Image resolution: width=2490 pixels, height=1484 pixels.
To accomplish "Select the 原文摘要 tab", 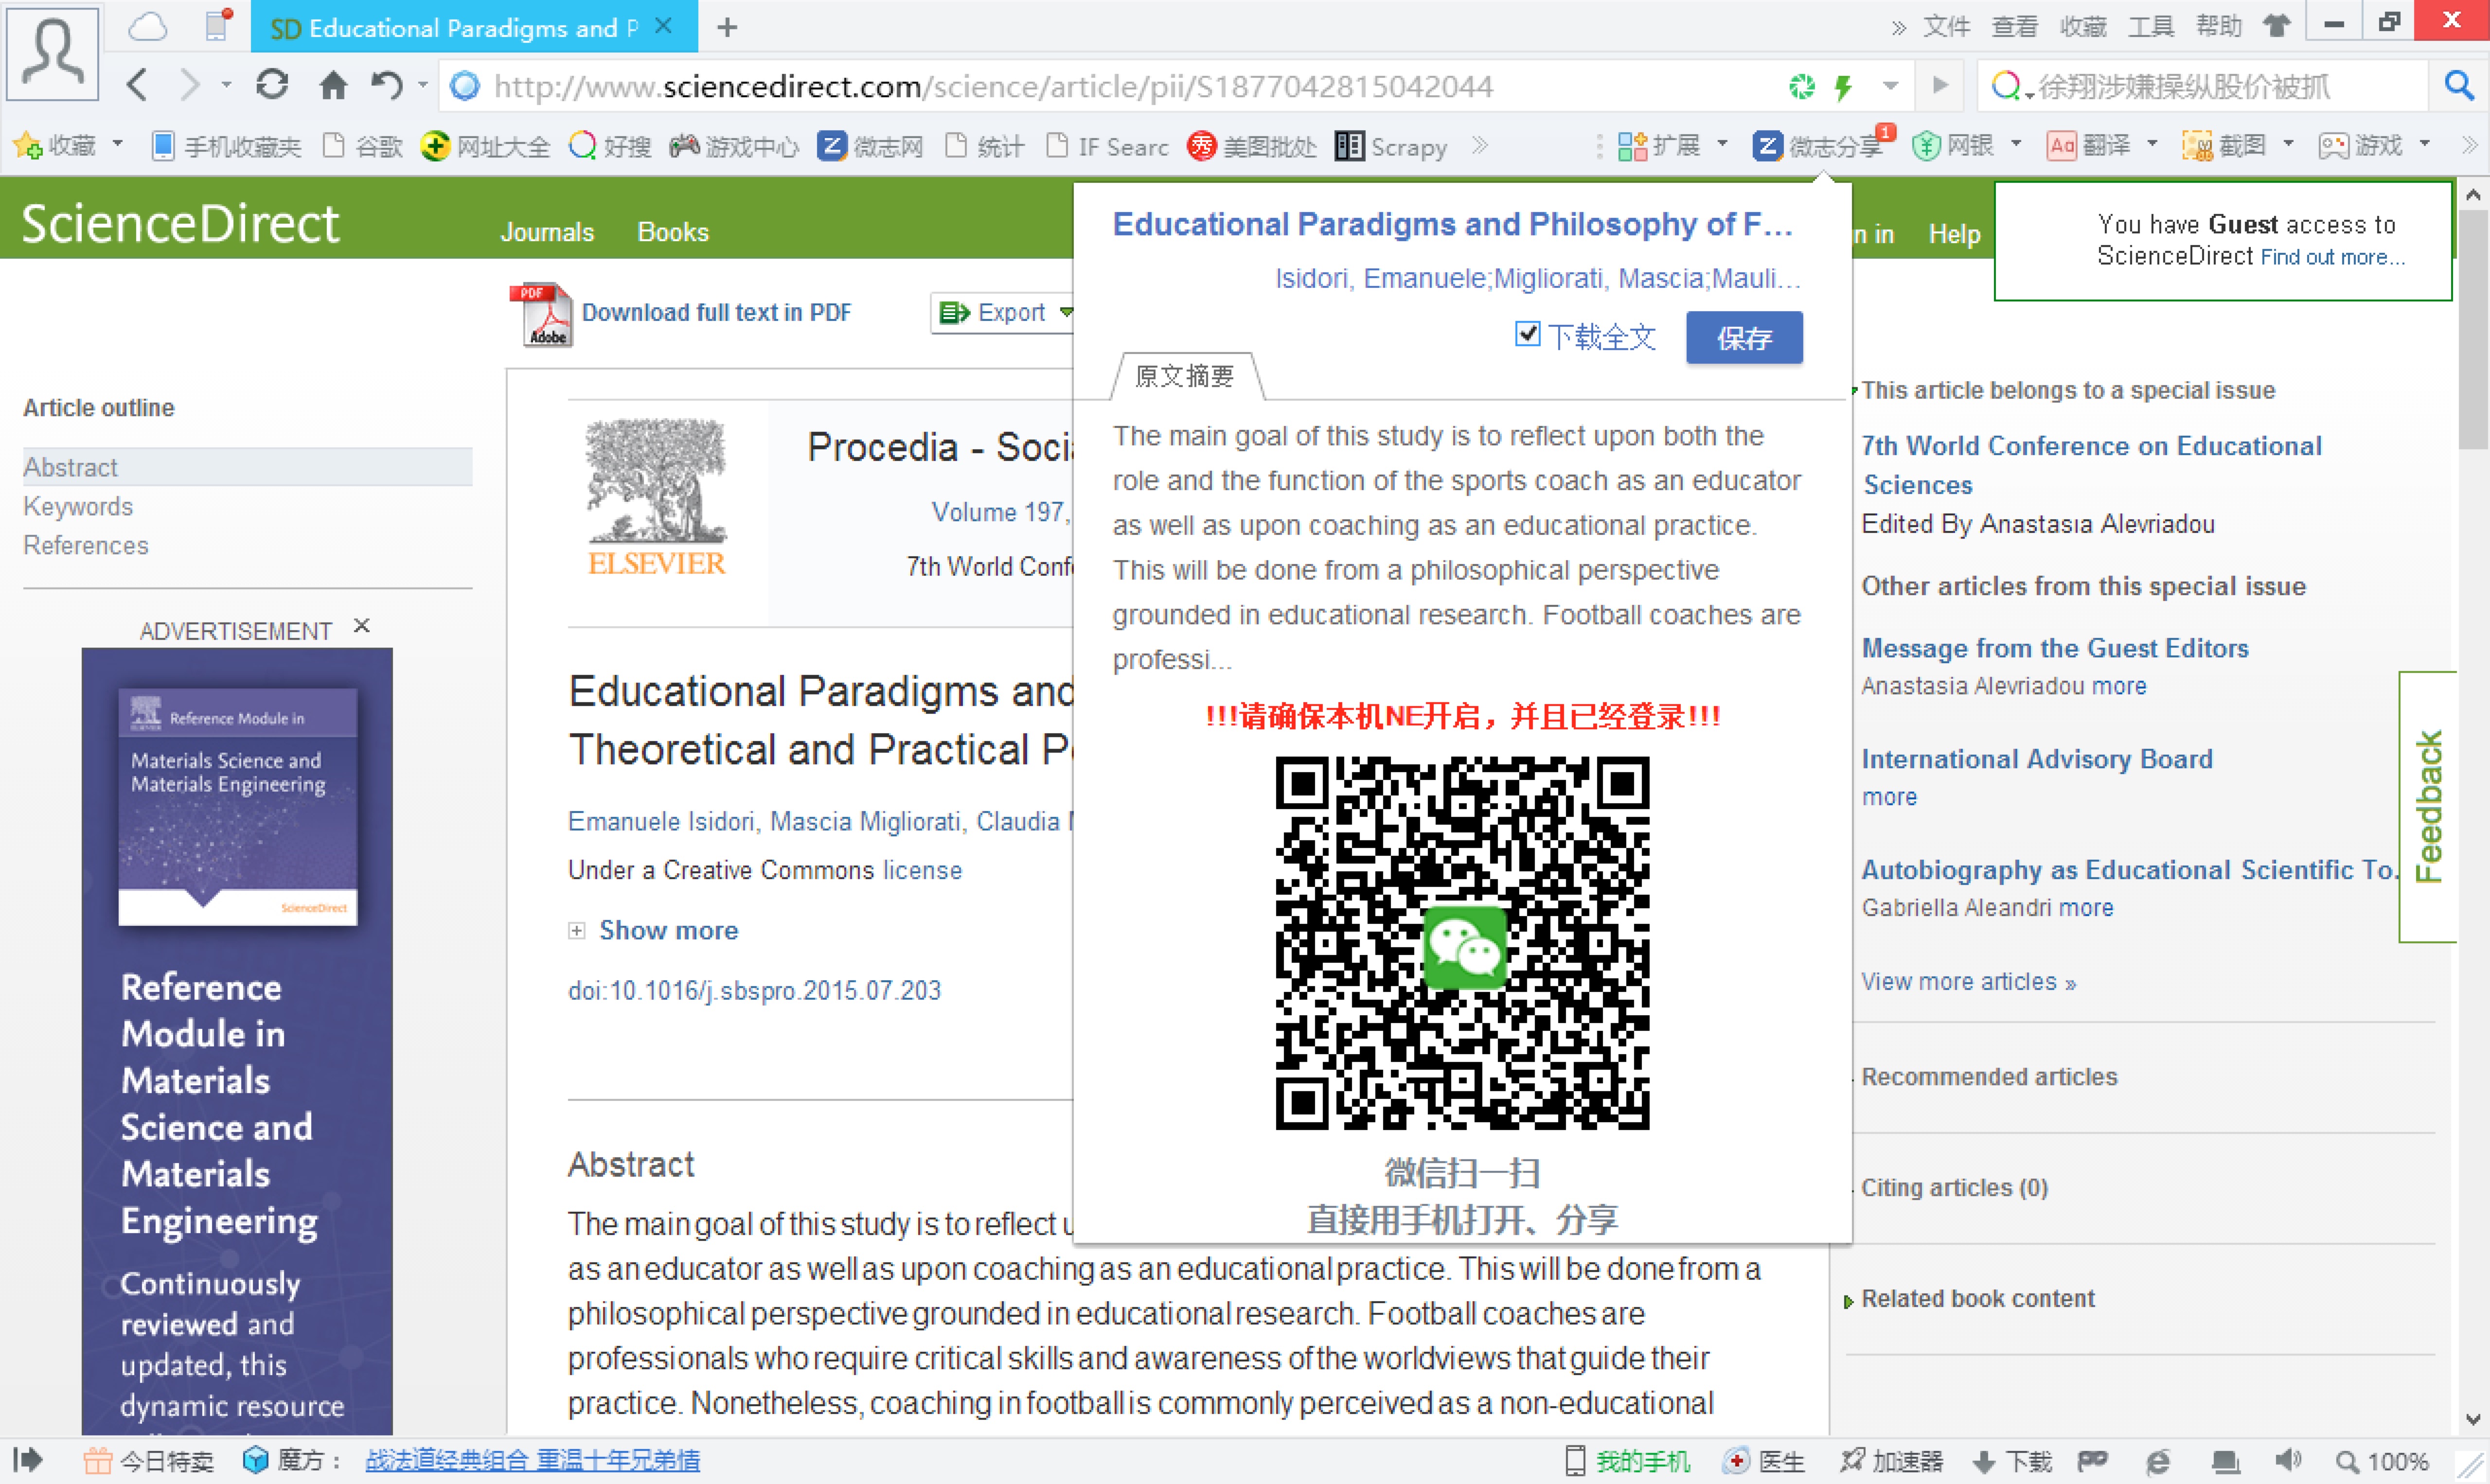I will 1185,376.
